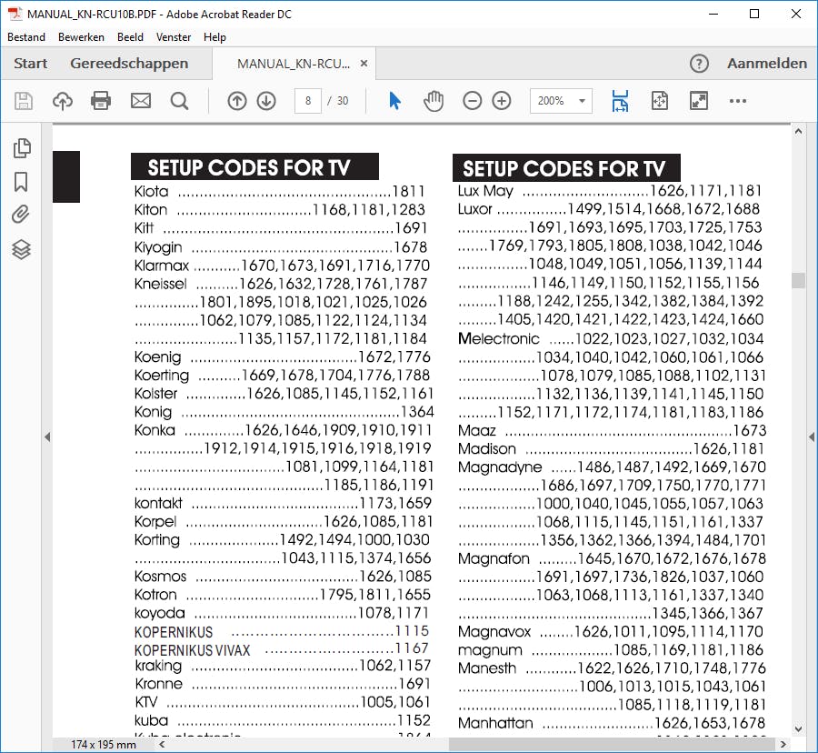This screenshot has height=753, width=818.
Task: Click the 174 x 195 mm page size
Action: pyautogui.click(x=104, y=745)
